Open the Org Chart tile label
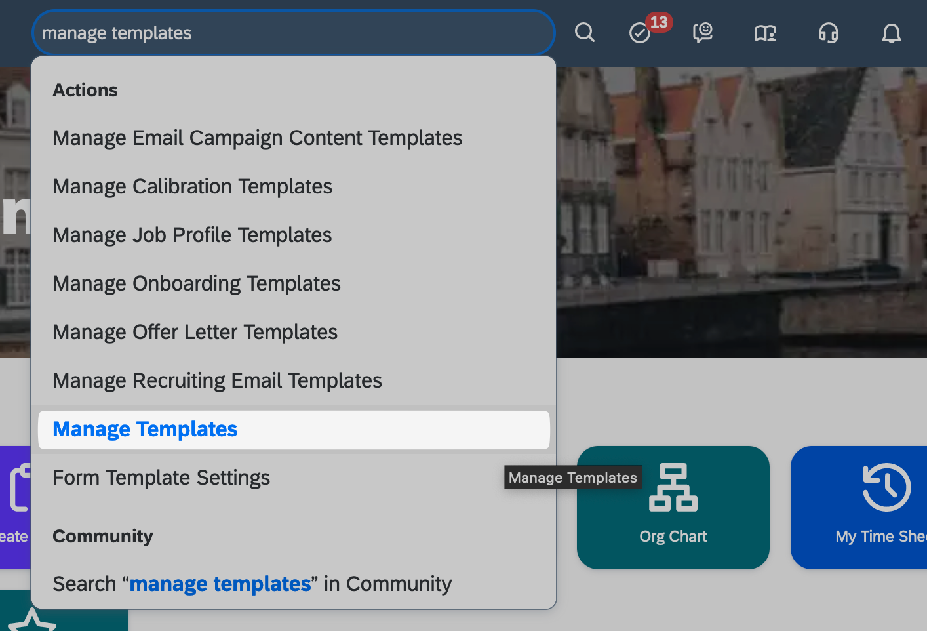 (x=673, y=537)
